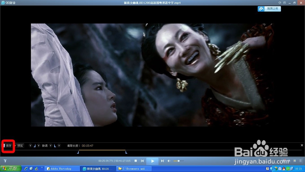
Task: Skip to the next video
Action: [x=163, y=161]
